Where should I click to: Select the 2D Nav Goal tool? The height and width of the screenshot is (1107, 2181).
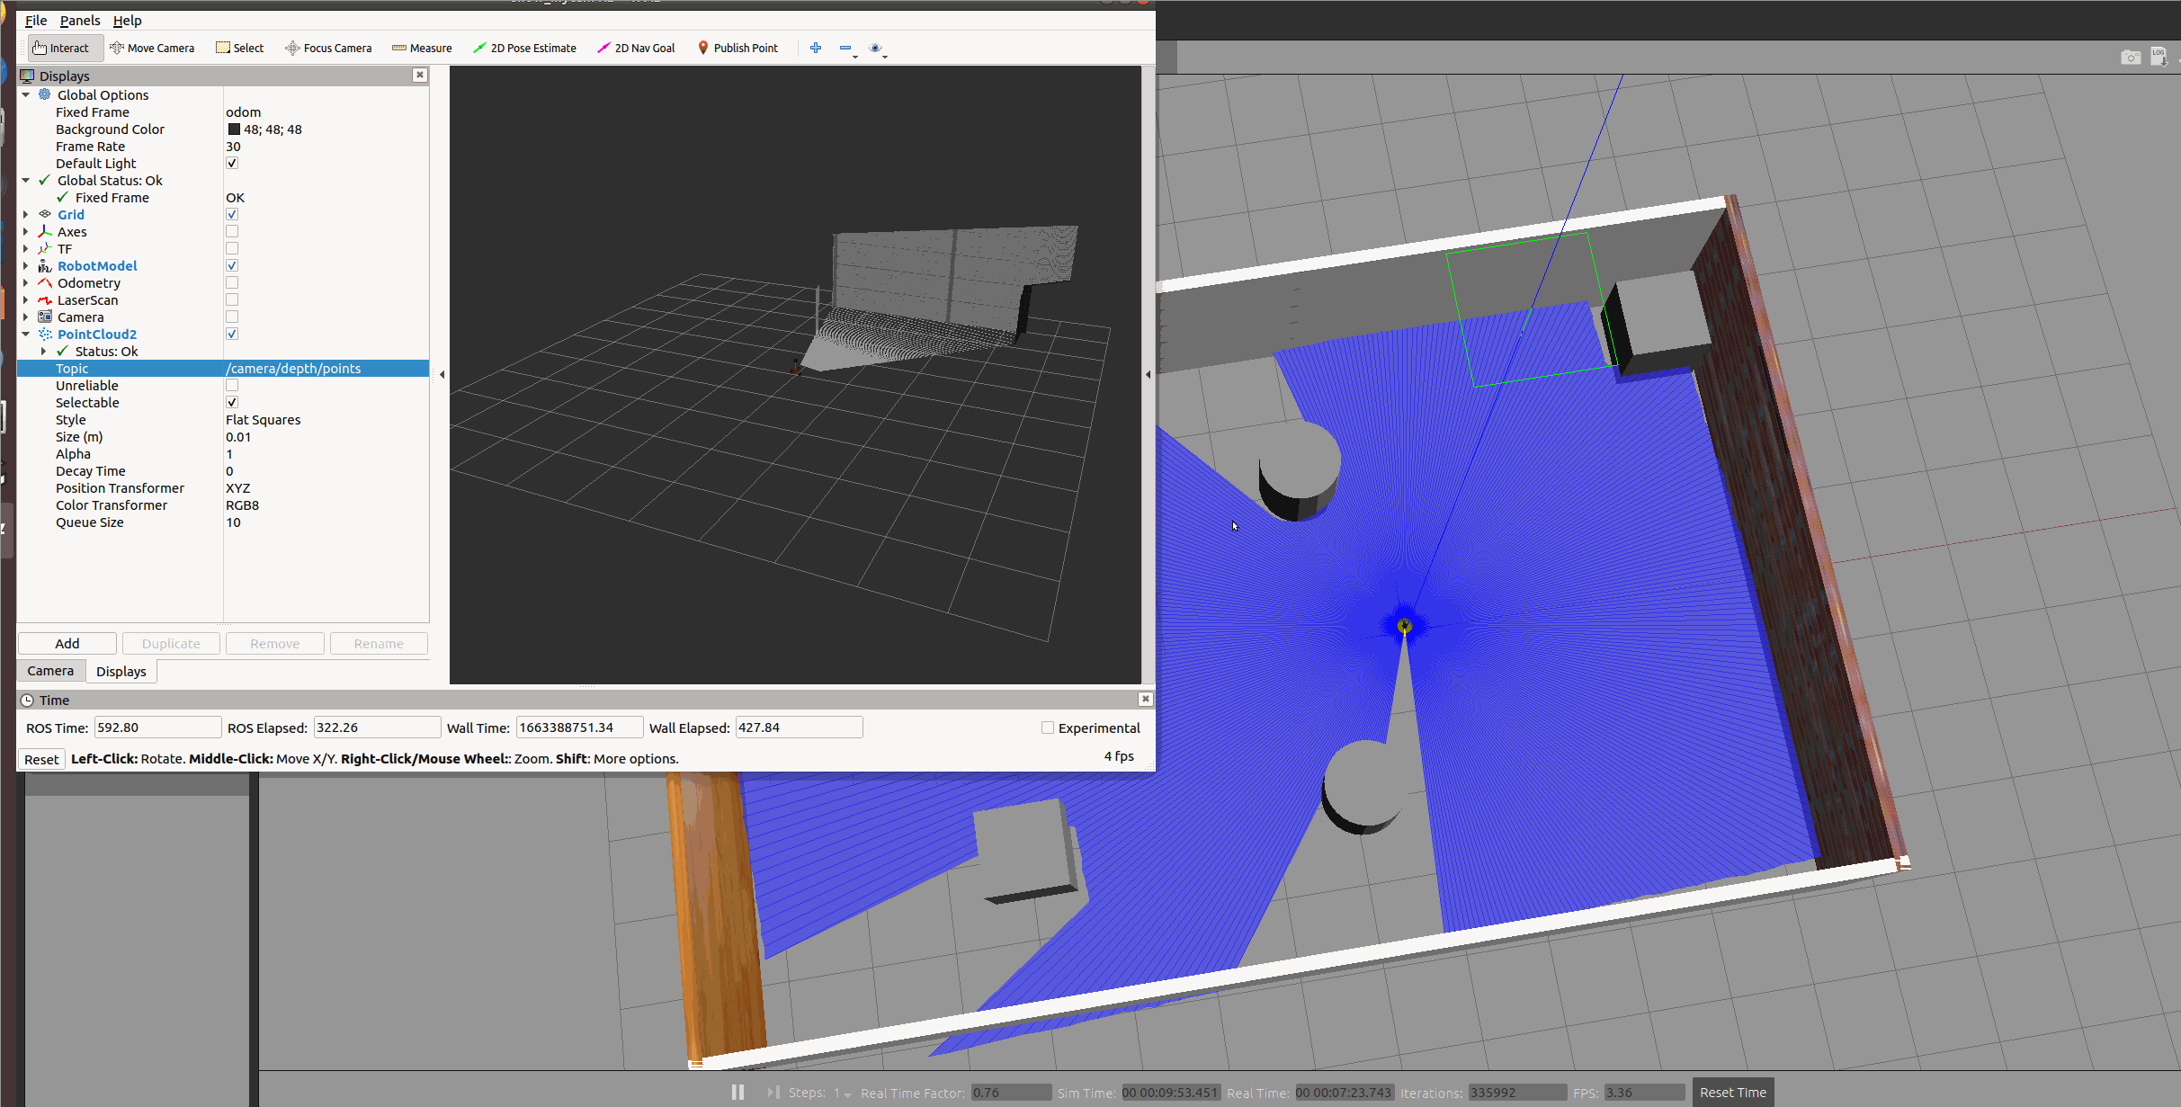click(636, 48)
